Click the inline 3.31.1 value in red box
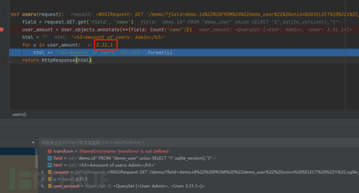The height and width of the screenshot is (193, 359). point(105,45)
